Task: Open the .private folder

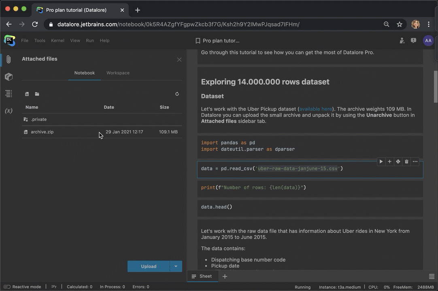Action: [x=102, y=119]
